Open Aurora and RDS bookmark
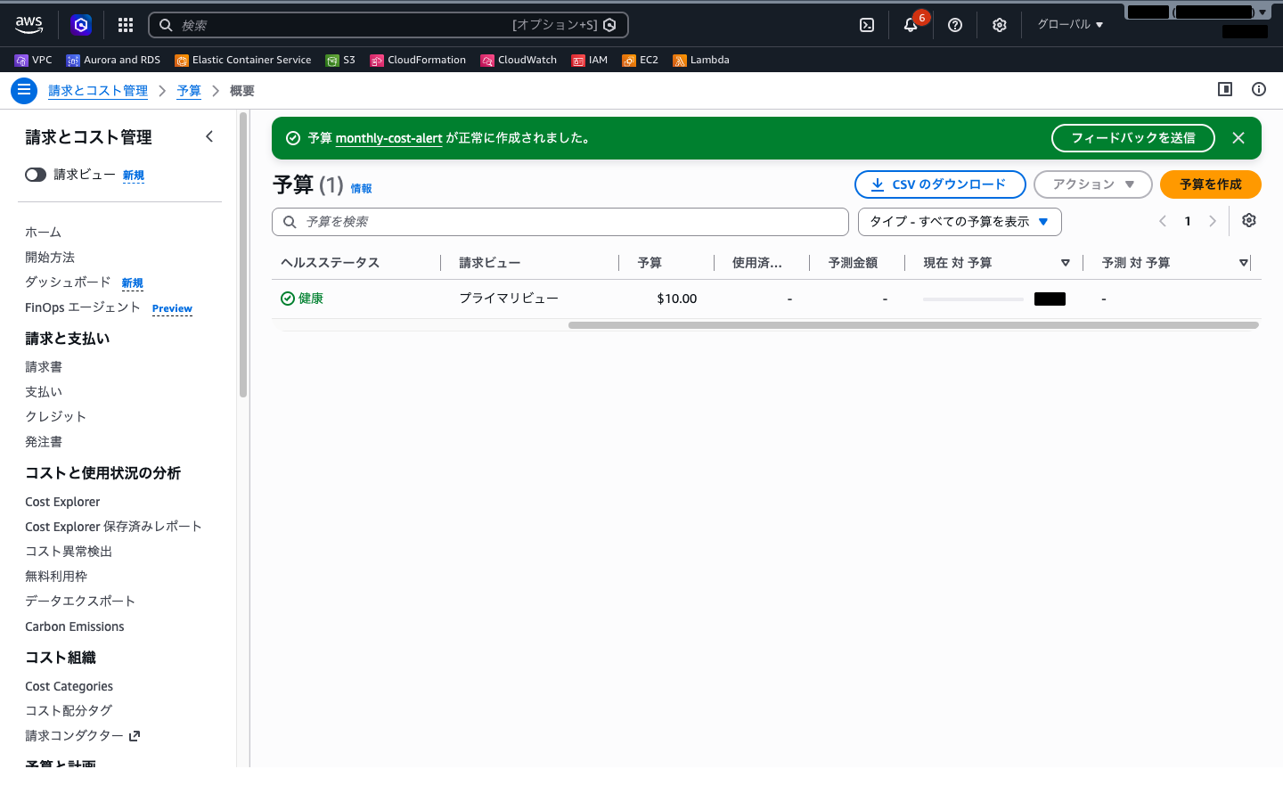 (113, 61)
